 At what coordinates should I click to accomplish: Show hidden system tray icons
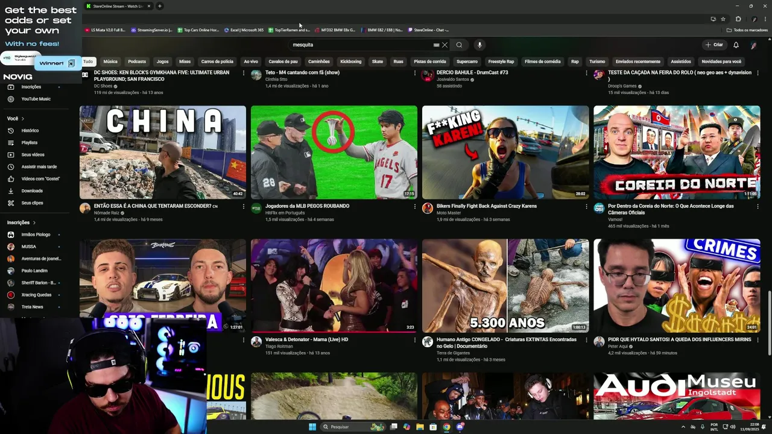[683, 427]
